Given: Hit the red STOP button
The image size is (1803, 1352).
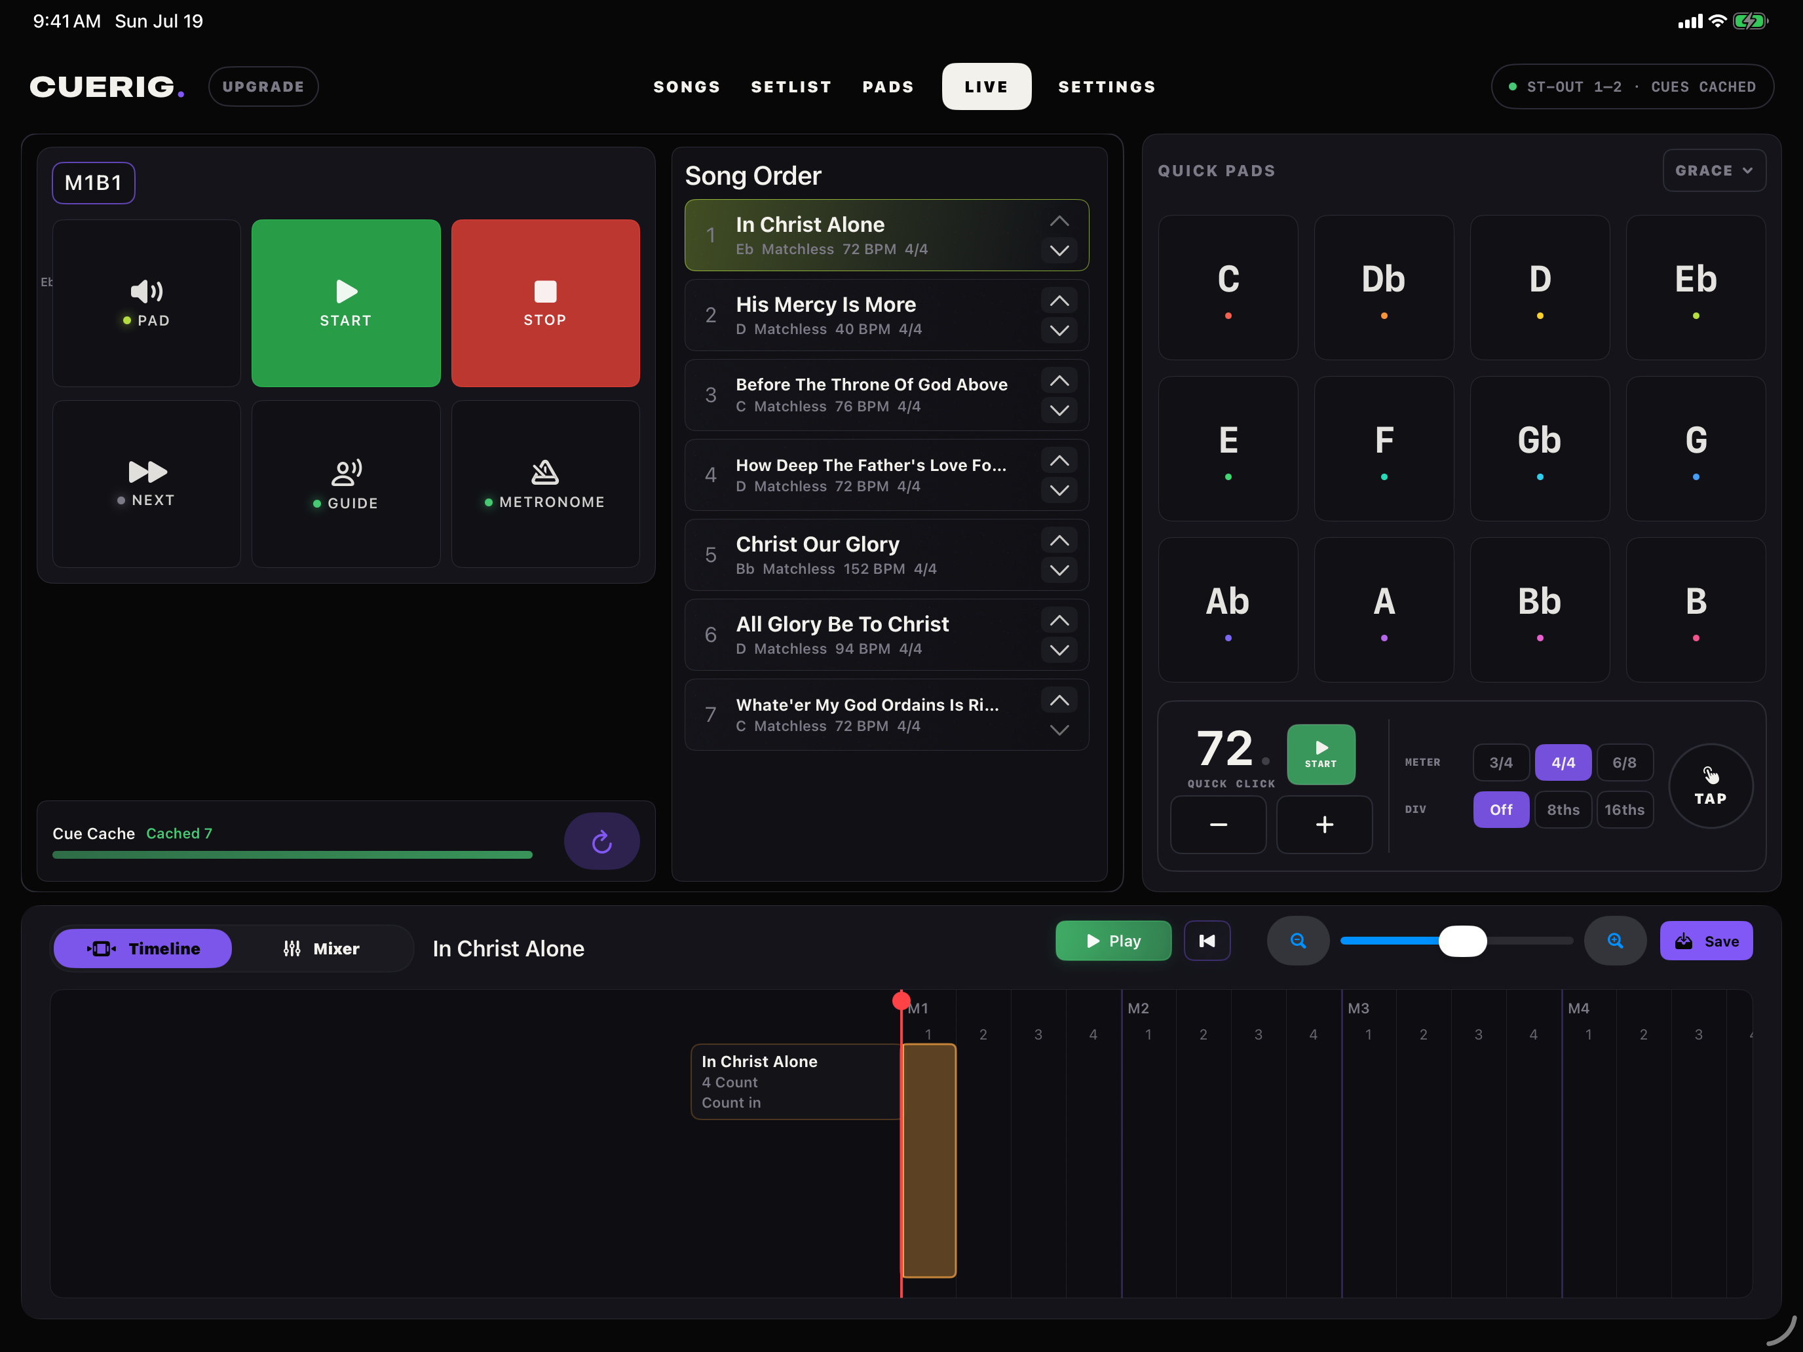Looking at the screenshot, I should point(545,303).
